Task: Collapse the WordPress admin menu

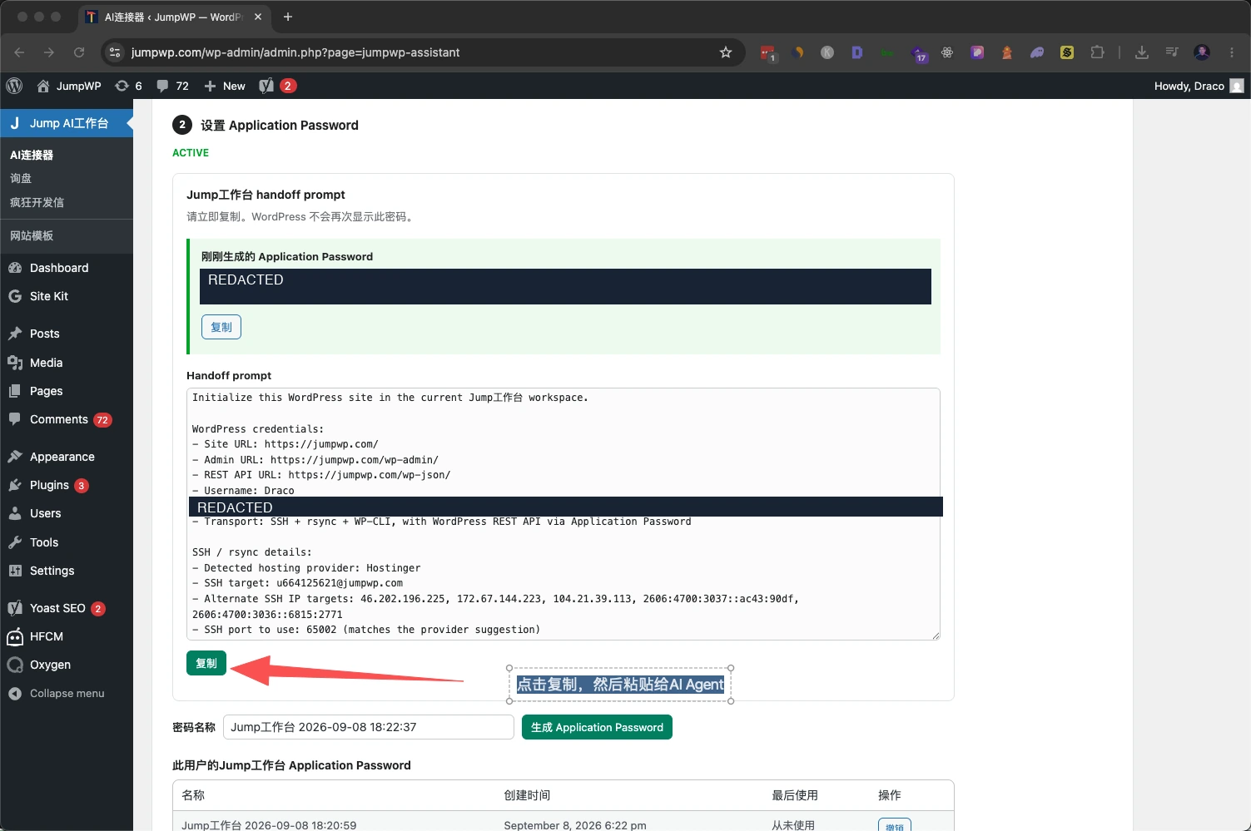Action: click(x=67, y=693)
